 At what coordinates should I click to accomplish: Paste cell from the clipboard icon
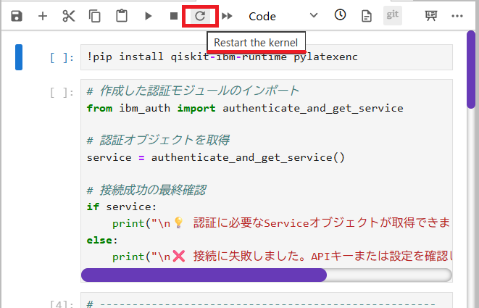(121, 15)
